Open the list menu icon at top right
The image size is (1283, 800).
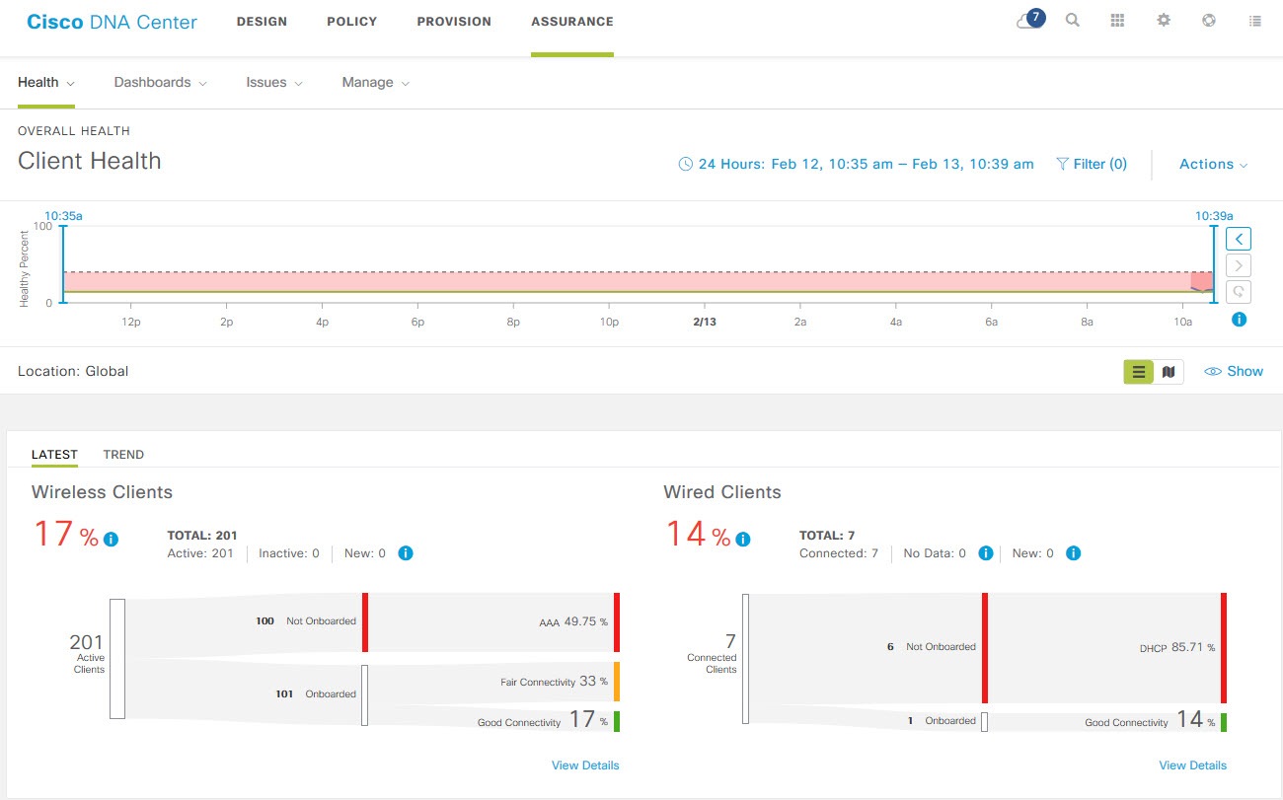click(1255, 20)
